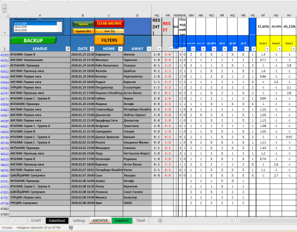Image resolution: width=297 pixels, height=232 pixels.
Task: Select date 07.02.2026 in the listbox
Action: pyautogui.click(x=35, y=23)
